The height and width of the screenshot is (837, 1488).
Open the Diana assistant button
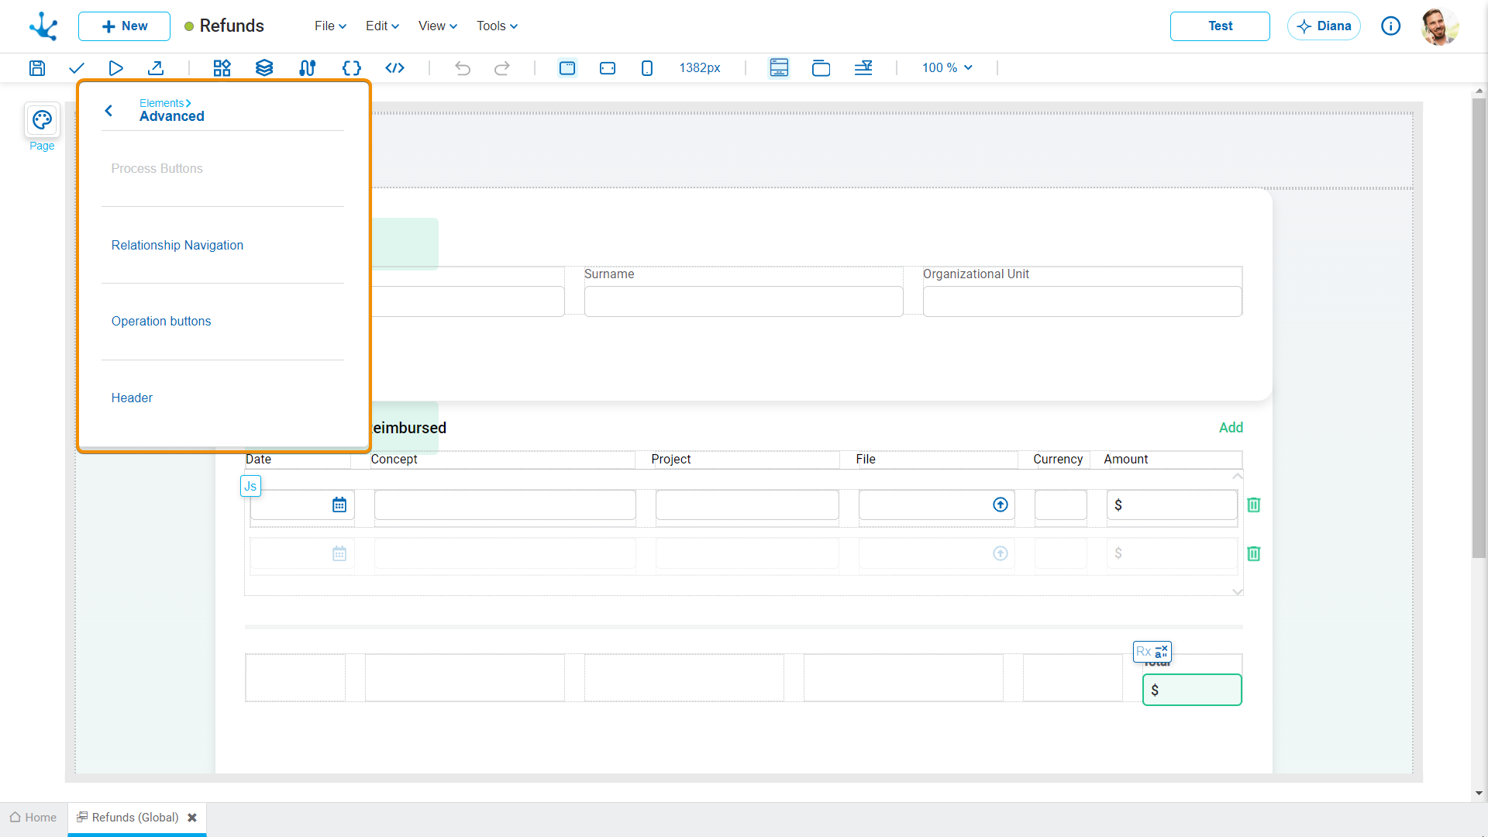(1324, 26)
